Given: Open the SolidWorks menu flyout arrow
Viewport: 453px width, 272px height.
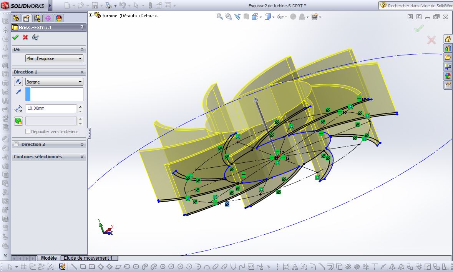Looking at the screenshot, I should pyautogui.click(x=50, y=5).
